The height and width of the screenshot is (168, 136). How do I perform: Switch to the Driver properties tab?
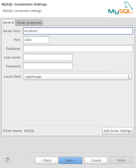coord(29,23)
